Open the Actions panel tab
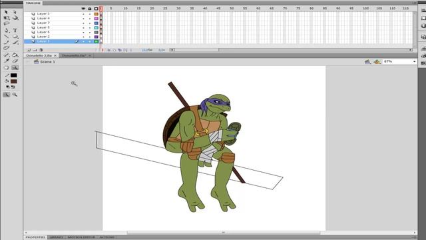426x240 pixels. (x=107, y=237)
